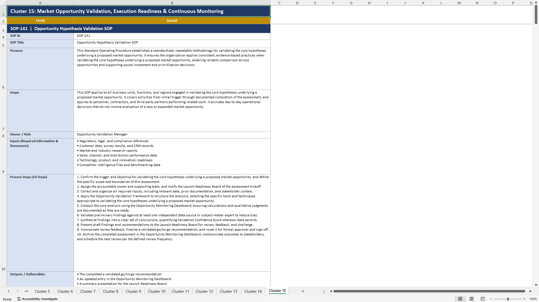Open Accessibility: Investigate checker

click(x=37, y=299)
